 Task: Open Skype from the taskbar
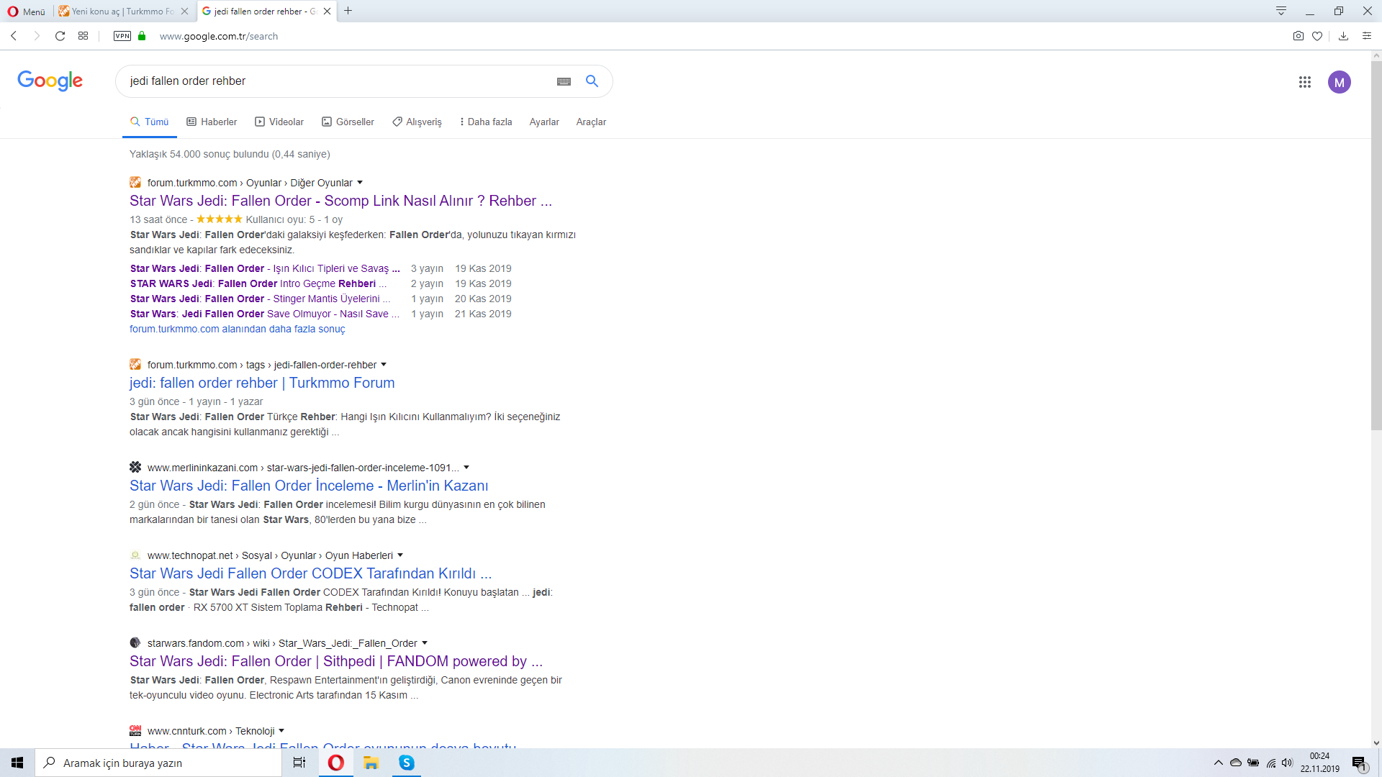click(x=407, y=763)
